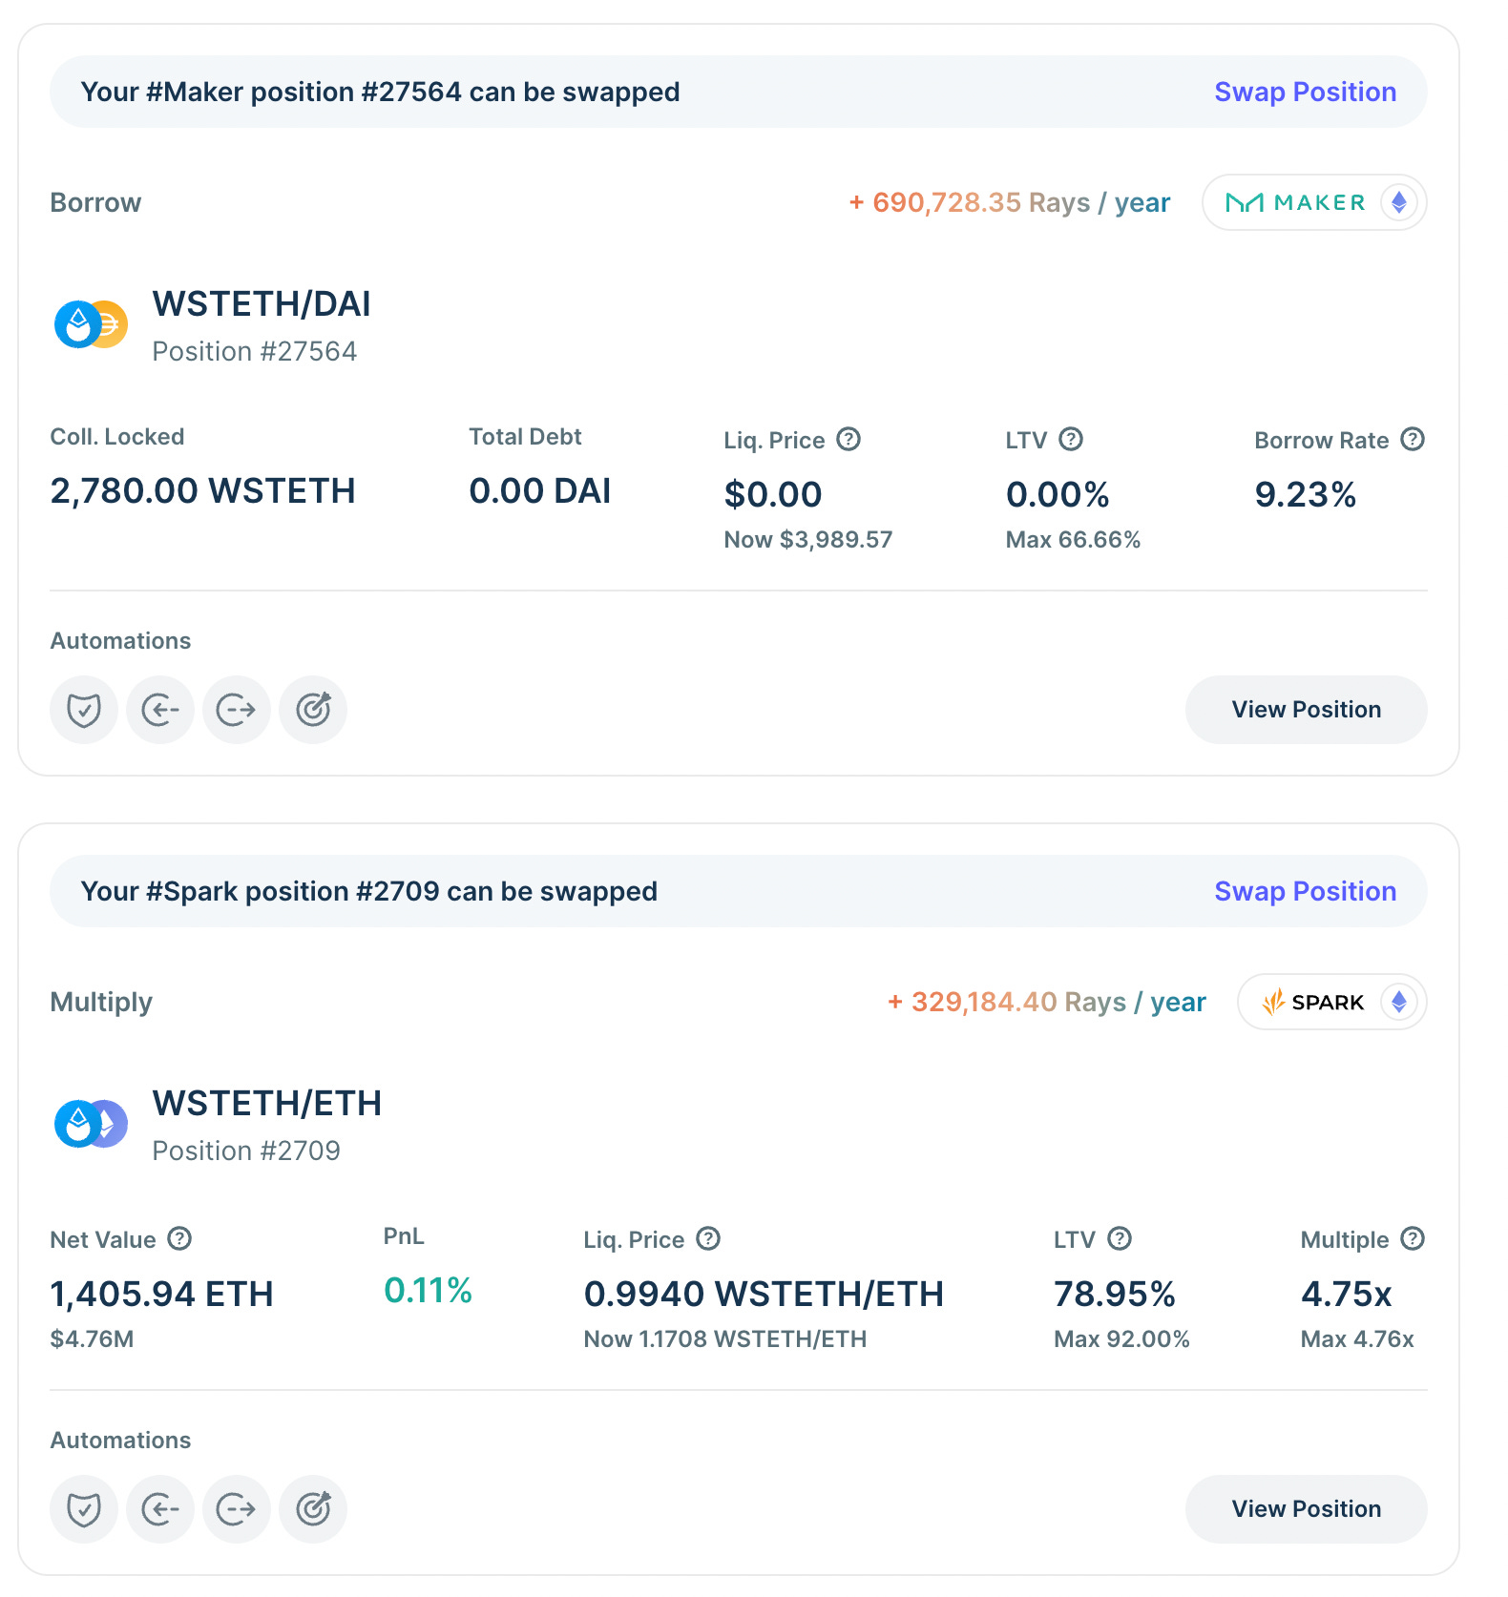This screenshot has height=1597, width=1508.
Task: Click right-arrow auto-sell icon in Maker card
Action: (x=237, y=710)
